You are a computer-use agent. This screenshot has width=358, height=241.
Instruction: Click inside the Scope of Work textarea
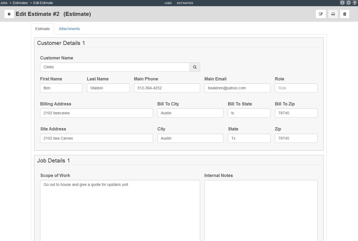[120, 210]
